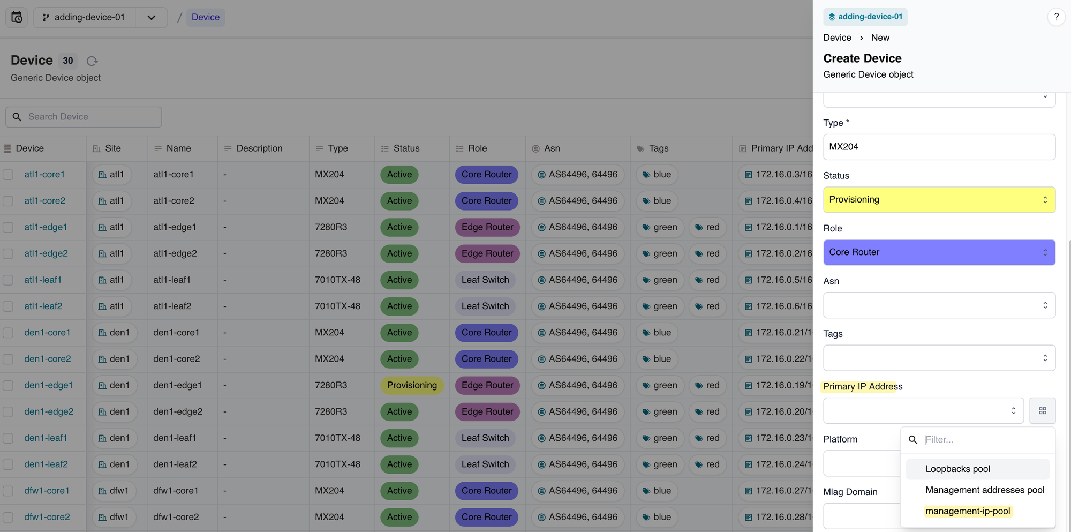
Task: Click the atl1 site chip for atl1-core2
Action: 111,201
